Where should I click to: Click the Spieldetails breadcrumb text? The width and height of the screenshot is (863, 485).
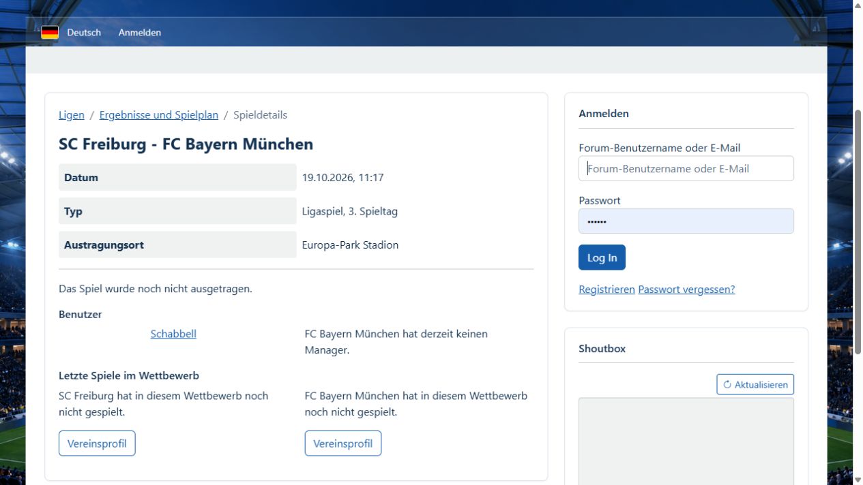(261, 115)
